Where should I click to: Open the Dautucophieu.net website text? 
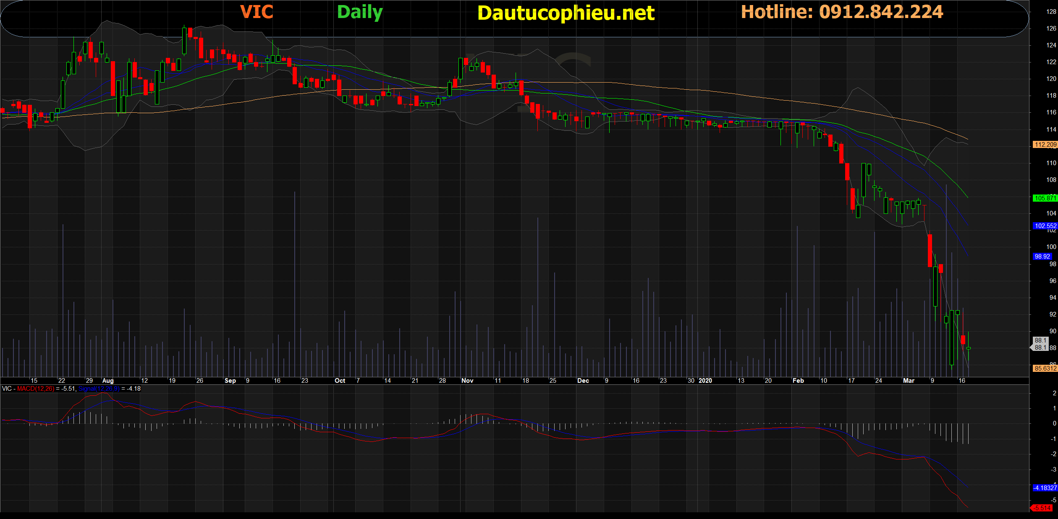566,13
